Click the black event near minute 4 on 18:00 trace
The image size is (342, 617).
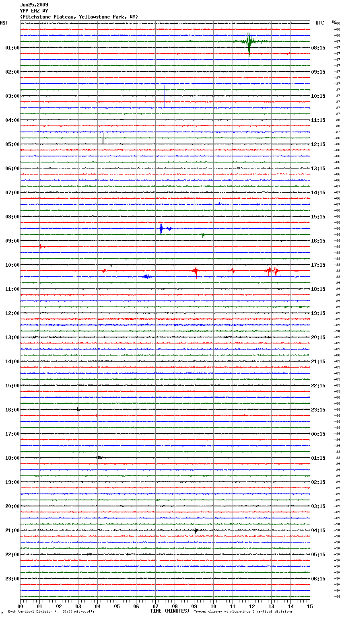(99, 458)
